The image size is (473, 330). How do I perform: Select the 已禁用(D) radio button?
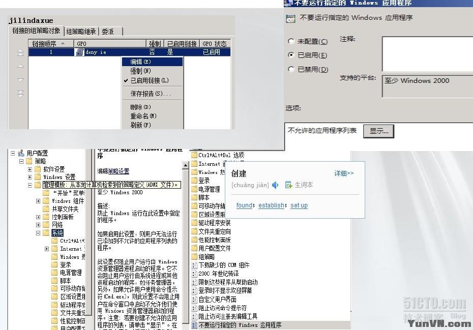[x=291, y=69]
